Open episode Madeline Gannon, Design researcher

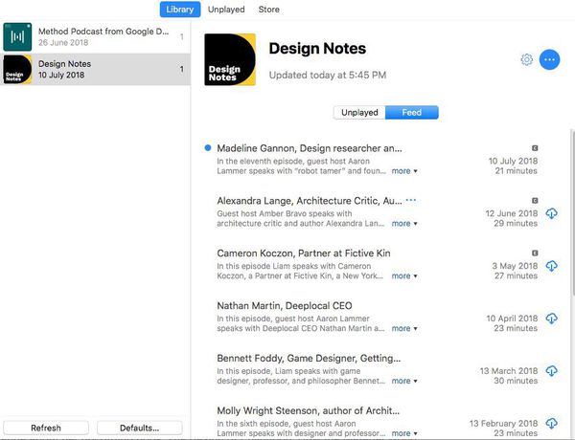coord(310,148)
